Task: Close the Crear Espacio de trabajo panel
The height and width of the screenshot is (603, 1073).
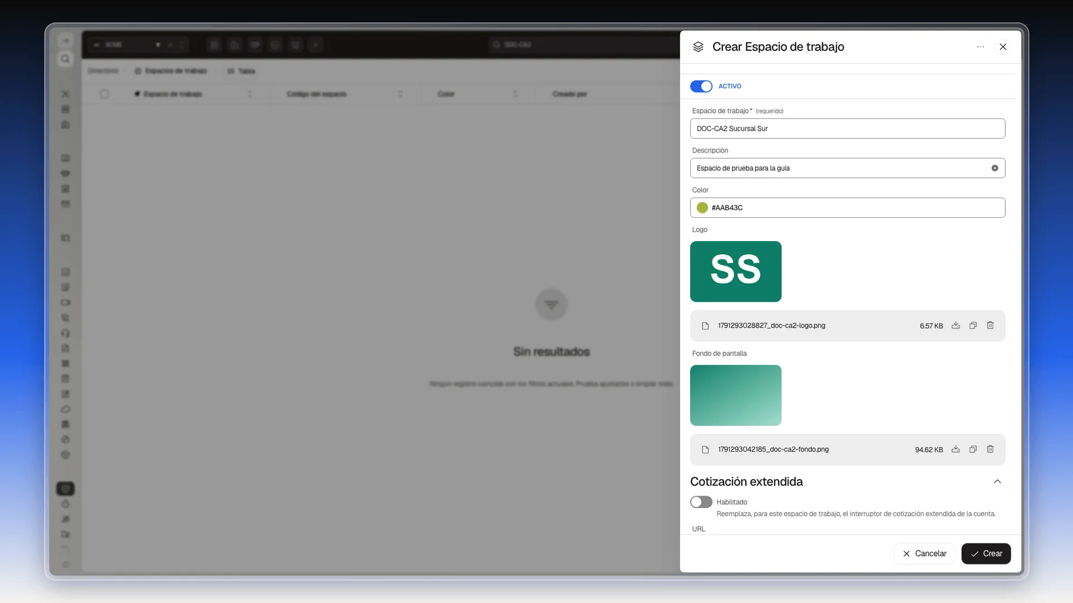Action: pos(1003,47)
